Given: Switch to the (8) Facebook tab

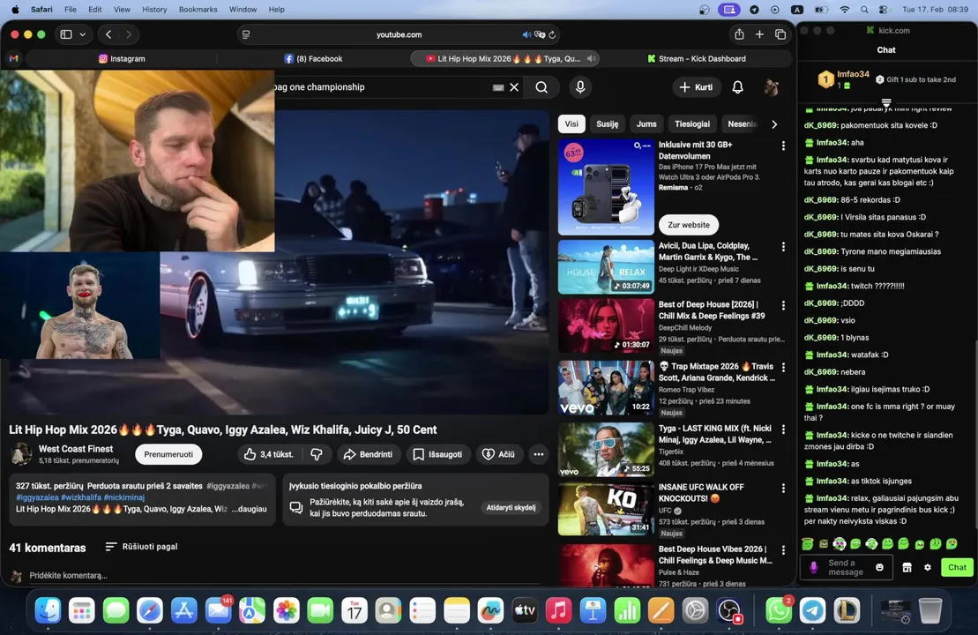Looking at the screenshot, I should tap(314, 58).
